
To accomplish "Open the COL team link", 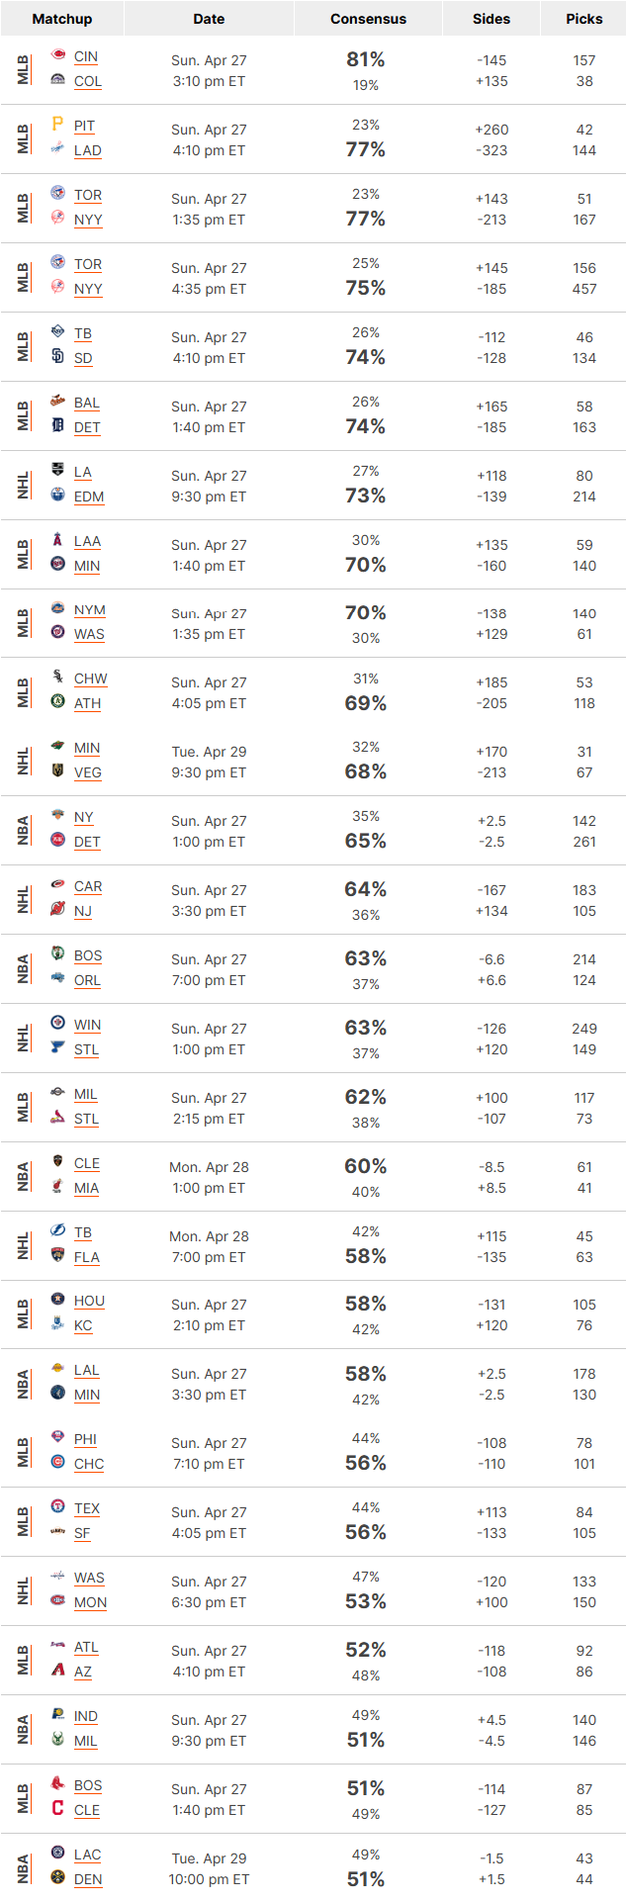I will click(88, 81).
